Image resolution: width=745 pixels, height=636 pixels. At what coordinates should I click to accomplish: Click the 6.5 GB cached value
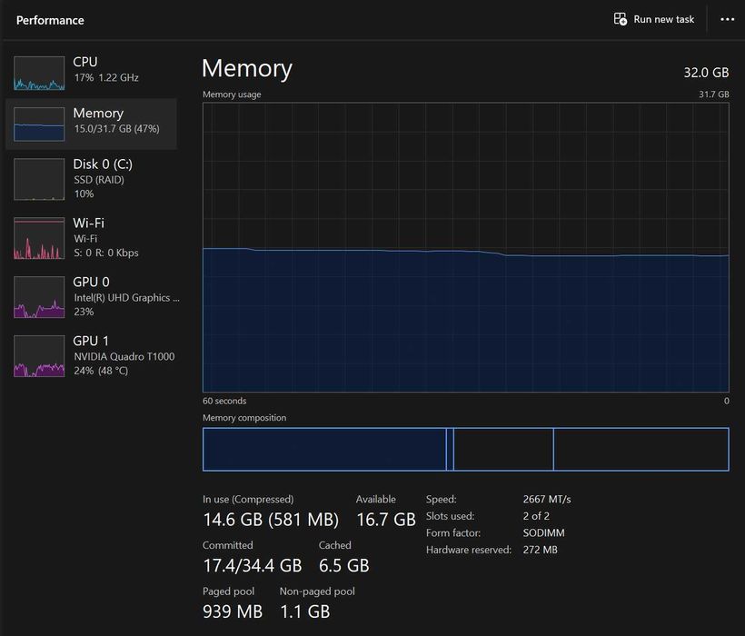click(x=344, y=566)
